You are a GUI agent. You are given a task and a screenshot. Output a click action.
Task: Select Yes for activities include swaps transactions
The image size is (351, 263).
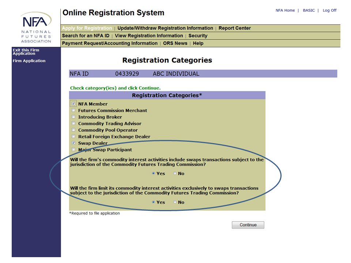153,173
